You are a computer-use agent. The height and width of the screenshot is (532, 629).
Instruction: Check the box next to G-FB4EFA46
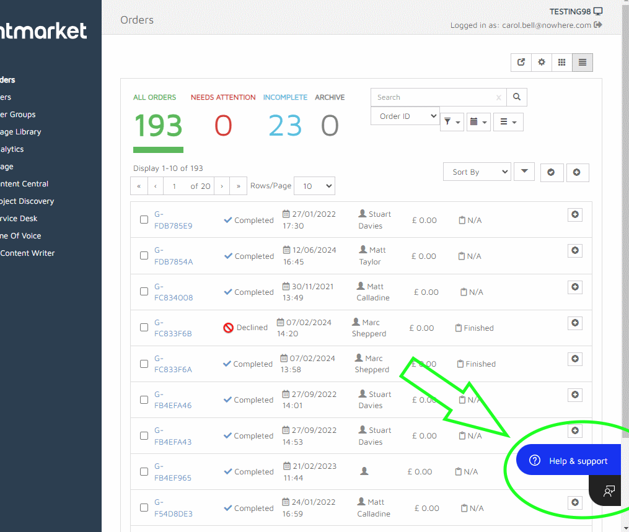tap(144, 399)
